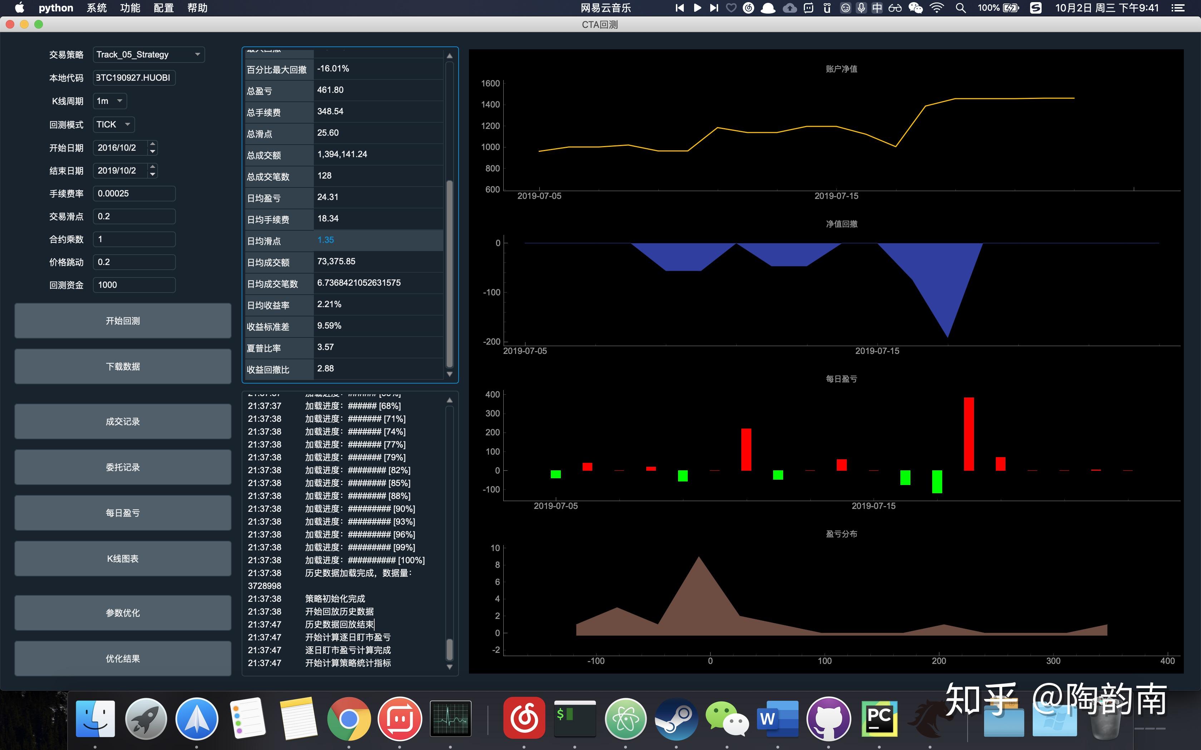The image size is (1201, 750).
Task: Click the 手续费率 input field
Action: tap(134, 194)
